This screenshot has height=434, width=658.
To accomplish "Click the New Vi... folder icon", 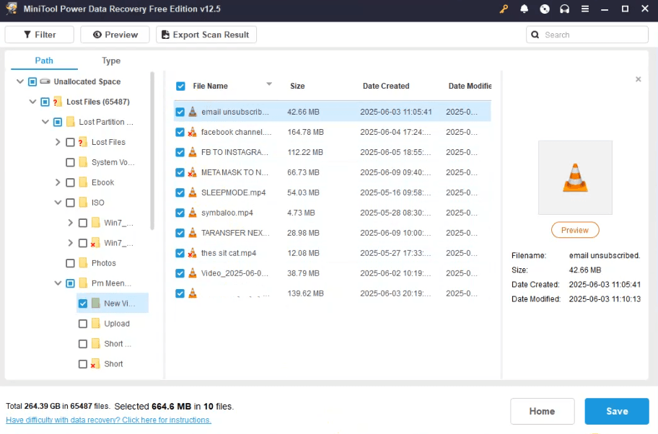I will [x=96, y=304].
